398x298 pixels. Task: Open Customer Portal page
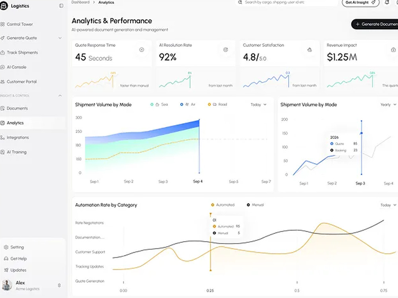tap(21, 81)
